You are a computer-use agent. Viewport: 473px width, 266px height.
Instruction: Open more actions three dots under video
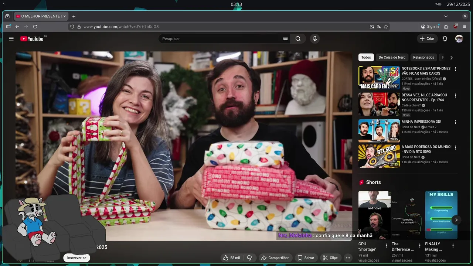[x=348, y=258]
